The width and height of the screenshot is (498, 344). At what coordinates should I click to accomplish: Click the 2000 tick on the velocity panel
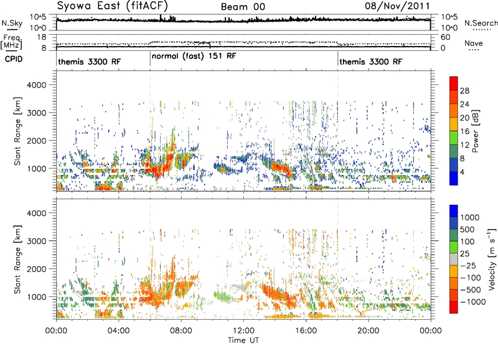coord(36,269)
